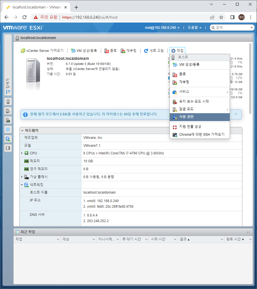
Task: Click VM 생성/등록 in the toolbar
Action: tap(84, 51)
